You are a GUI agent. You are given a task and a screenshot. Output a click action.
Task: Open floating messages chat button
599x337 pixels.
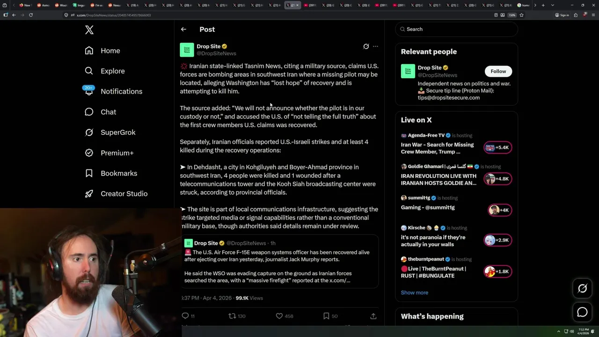pos(582,312)
